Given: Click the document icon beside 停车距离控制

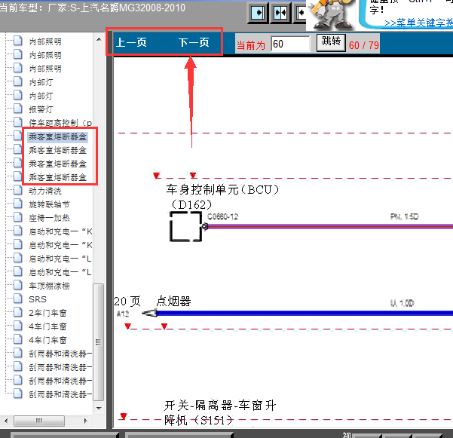Looking at the screenshot, I should 18,122.
